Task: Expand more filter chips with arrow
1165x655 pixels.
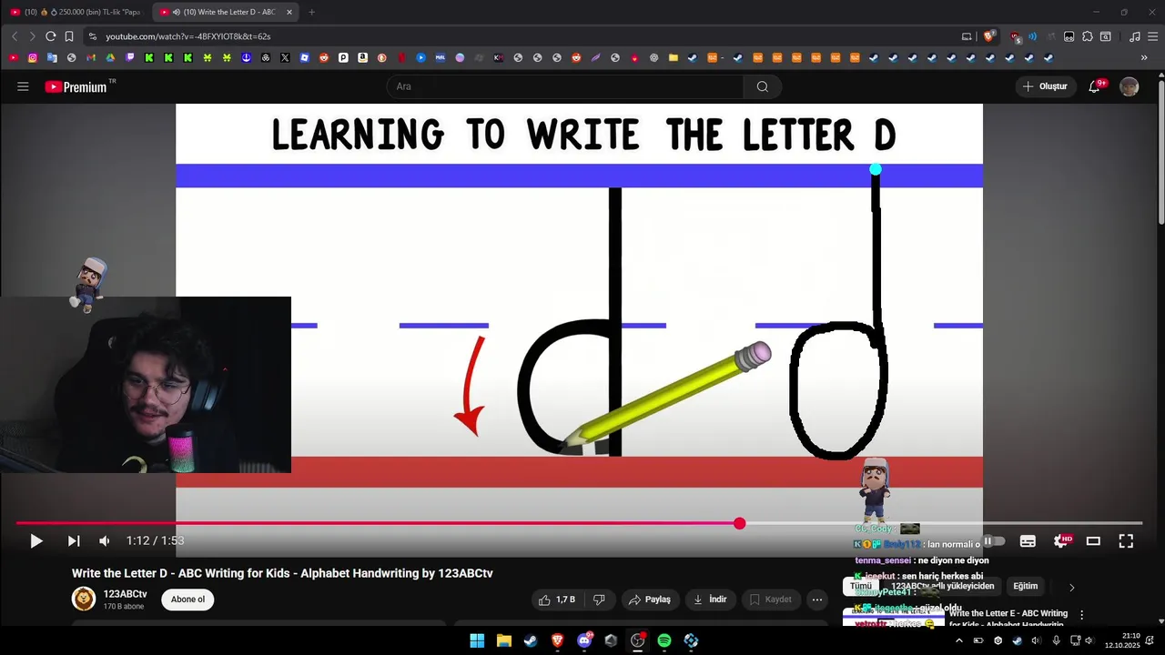Action: pos(1071,587)
